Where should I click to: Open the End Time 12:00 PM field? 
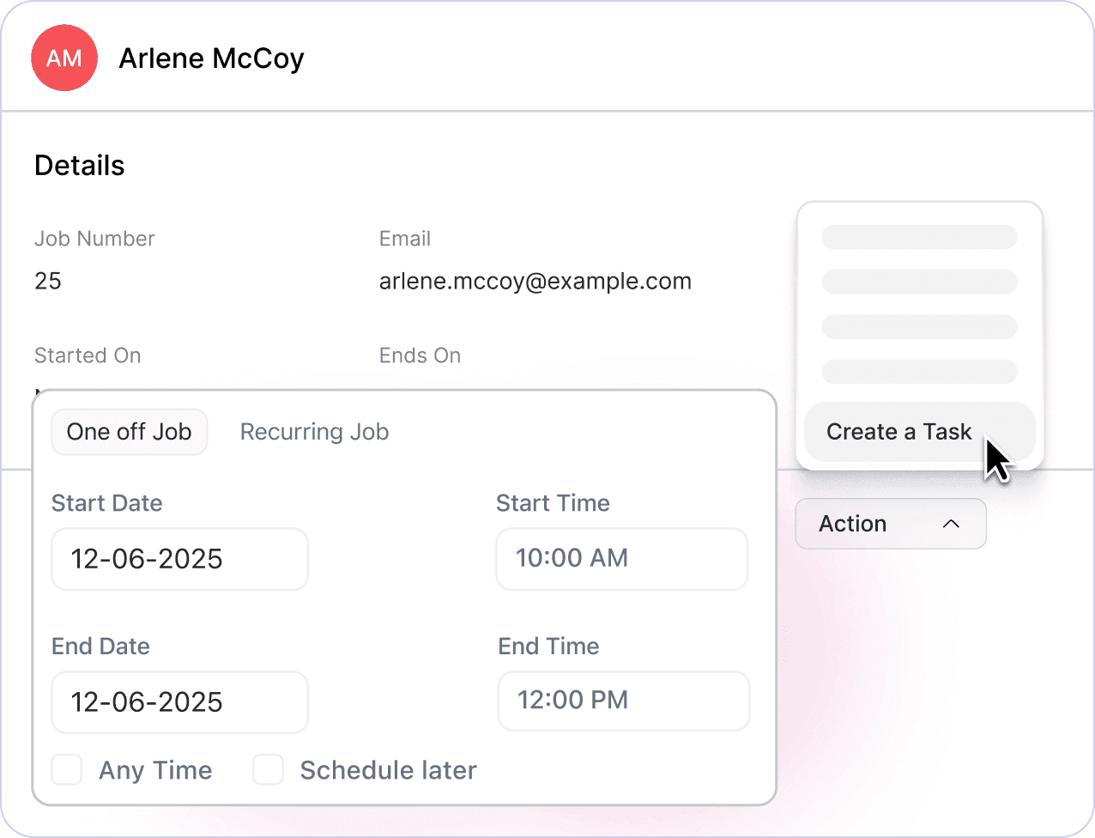tap(623, 701)
